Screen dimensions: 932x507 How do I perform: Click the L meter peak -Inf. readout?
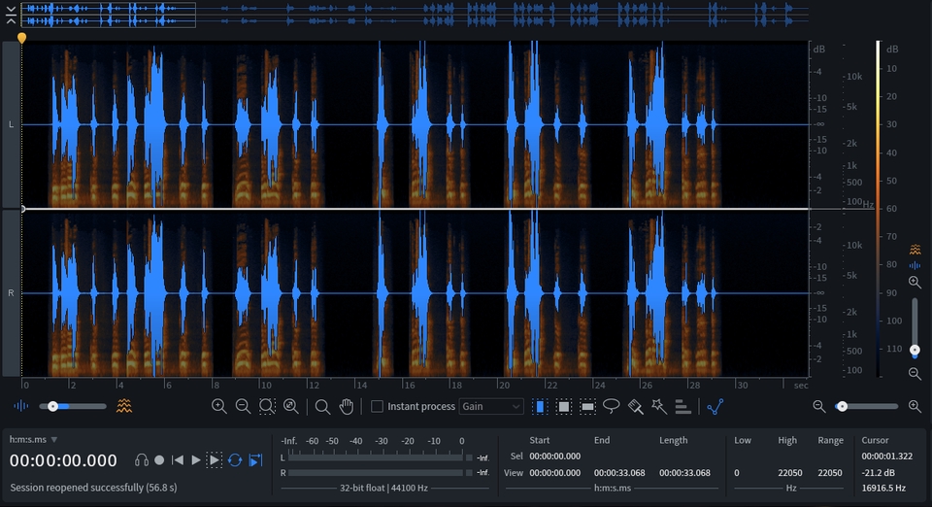click(x=483, y=457)
